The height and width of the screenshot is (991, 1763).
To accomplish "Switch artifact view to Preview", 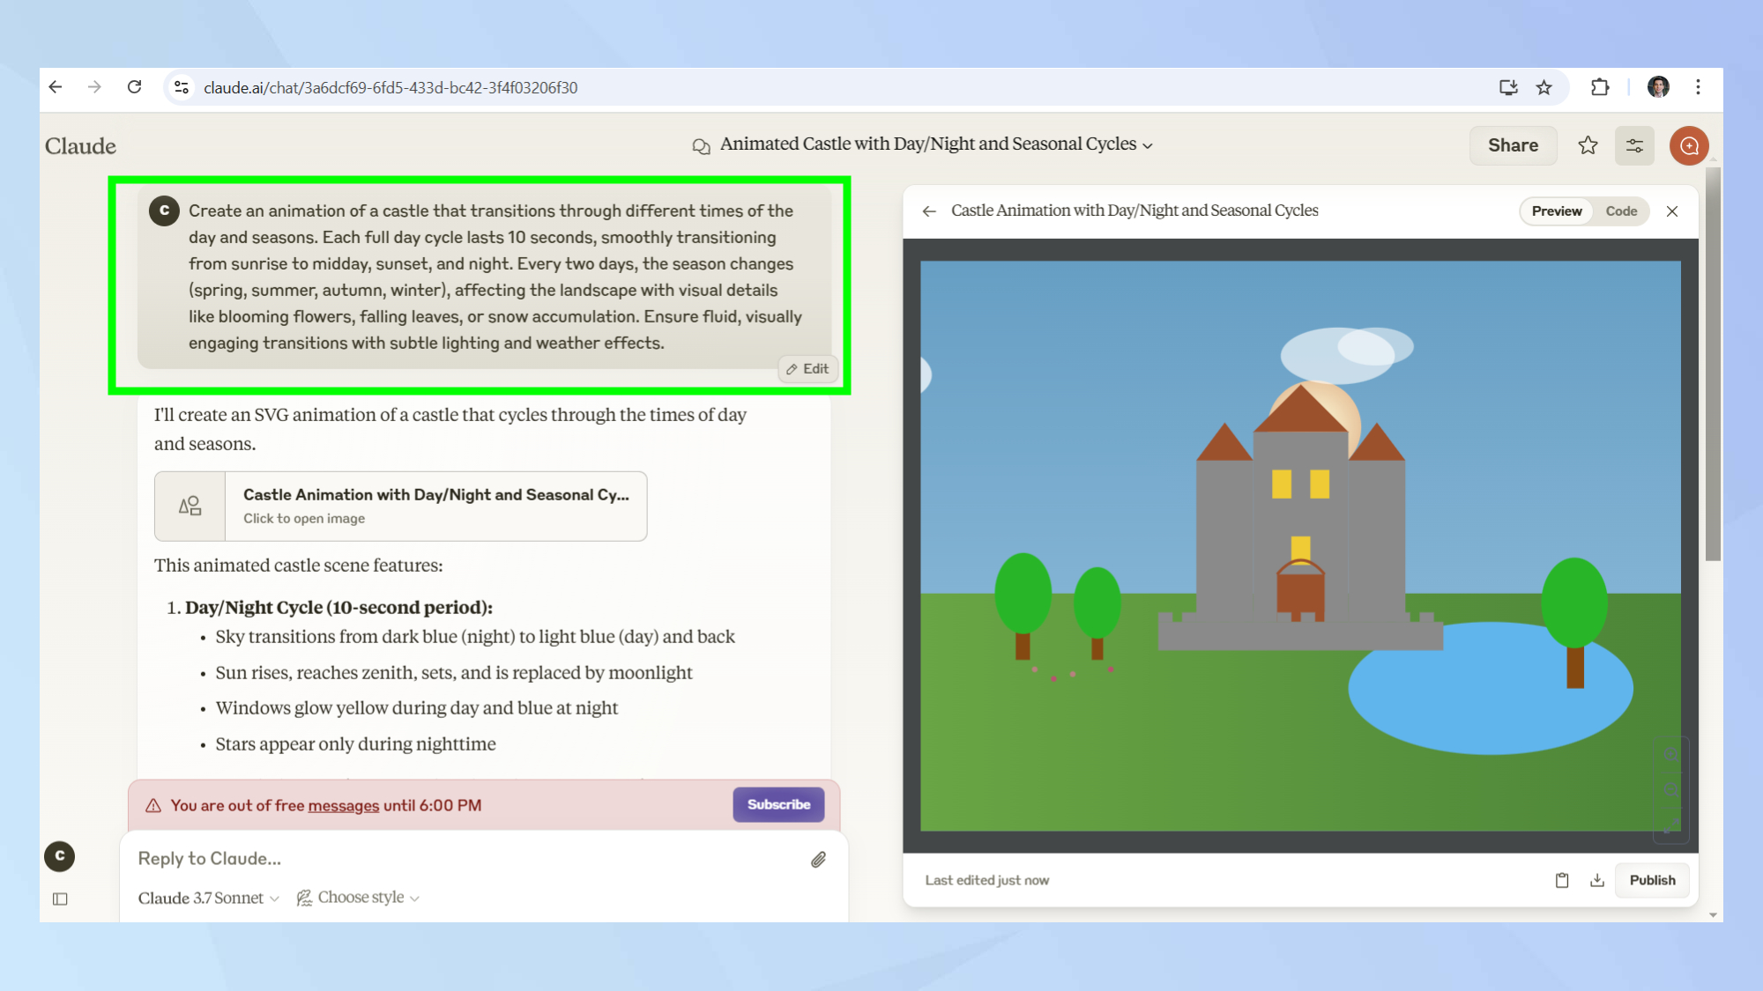I will pos(1556,211).
